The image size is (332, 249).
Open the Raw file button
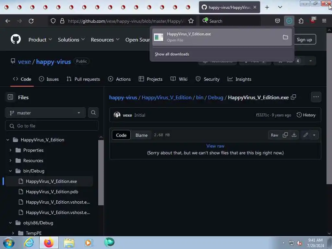pos(274,135)
